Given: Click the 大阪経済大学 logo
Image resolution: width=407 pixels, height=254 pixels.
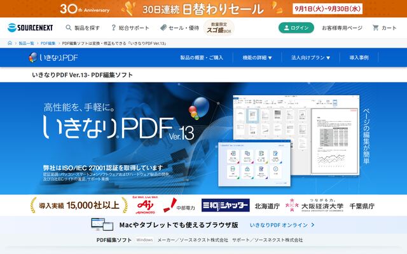Looking at the screenshot, I should coord(314,205).
